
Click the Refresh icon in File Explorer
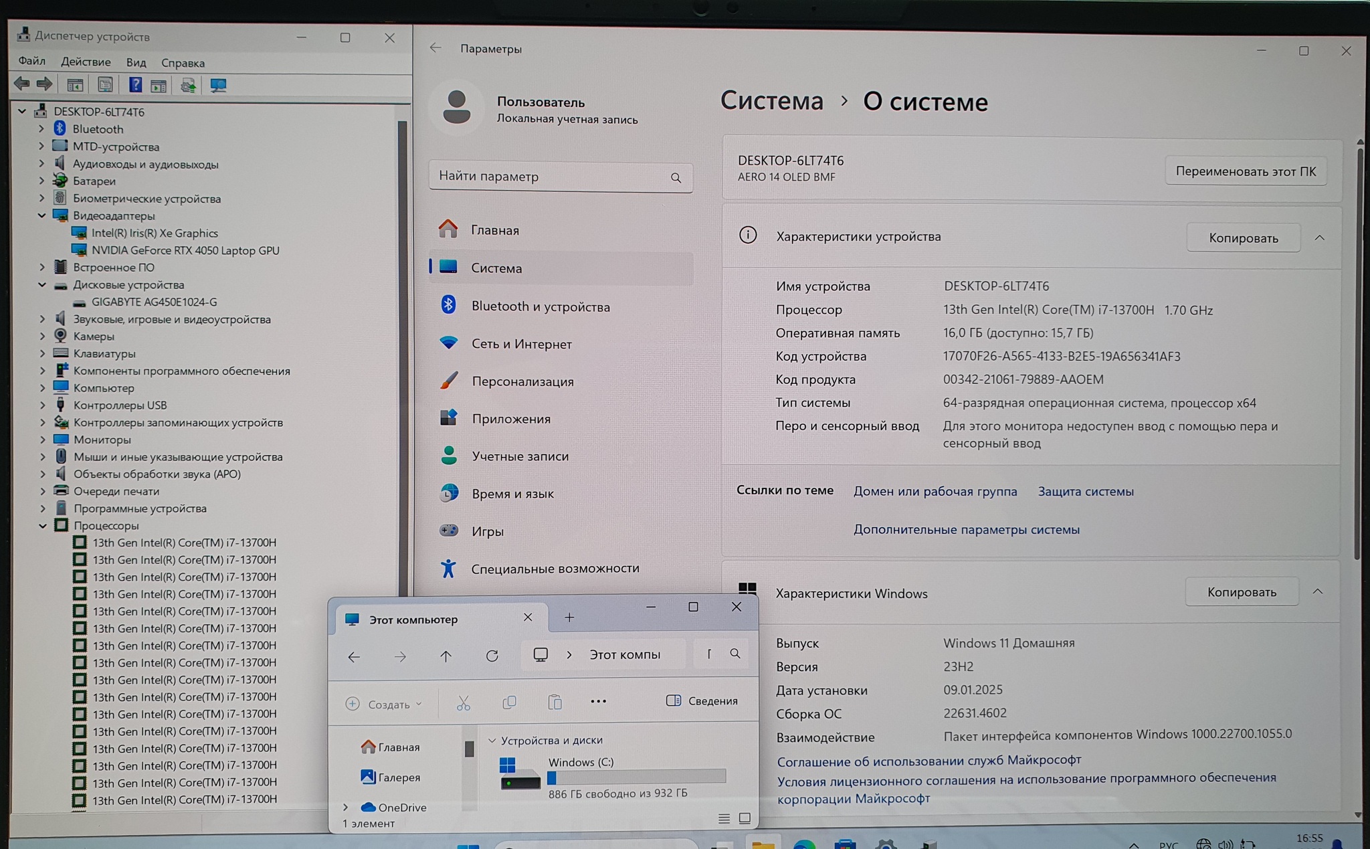[x=492, y=656]
